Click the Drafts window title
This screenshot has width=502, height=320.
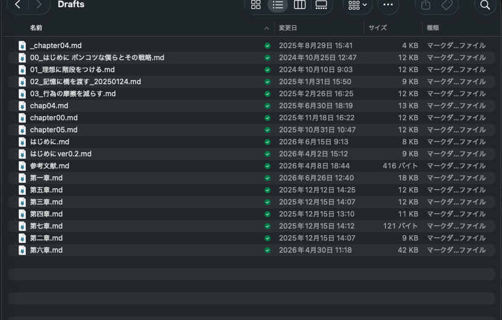click(x=71, y=4)
